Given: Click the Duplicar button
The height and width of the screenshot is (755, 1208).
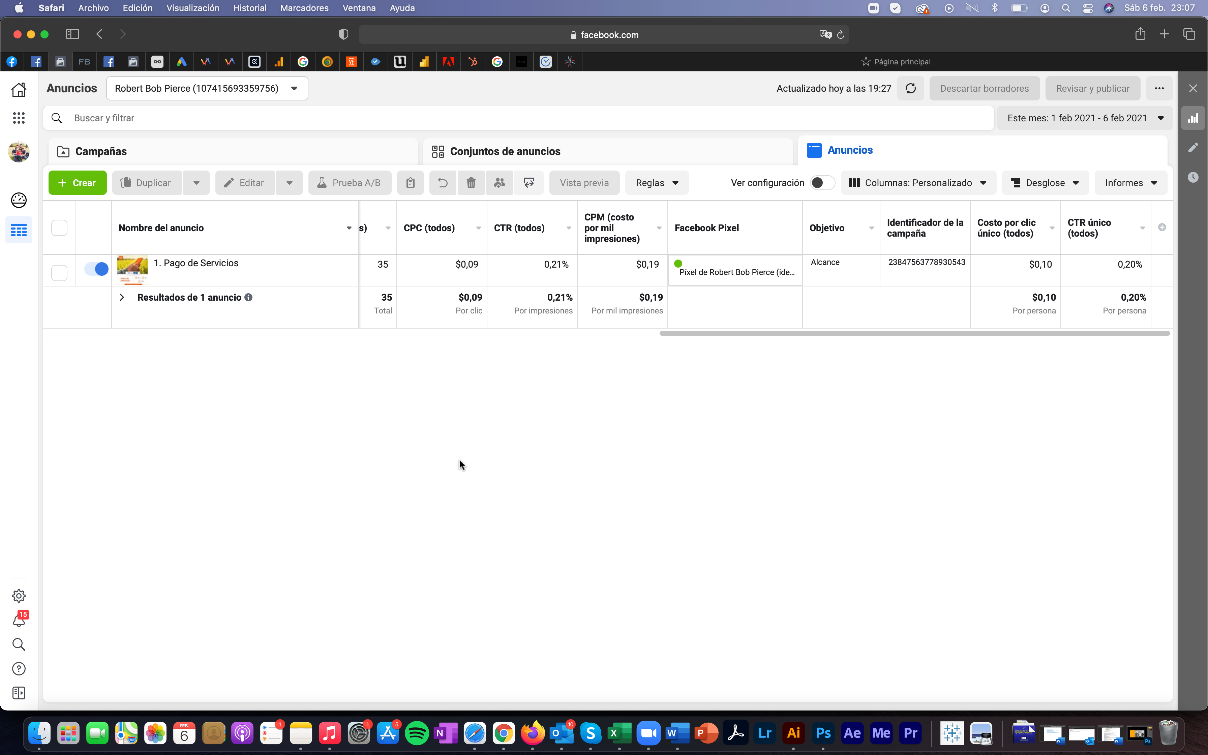Looking at the screenshot, I should click(147, 183).
